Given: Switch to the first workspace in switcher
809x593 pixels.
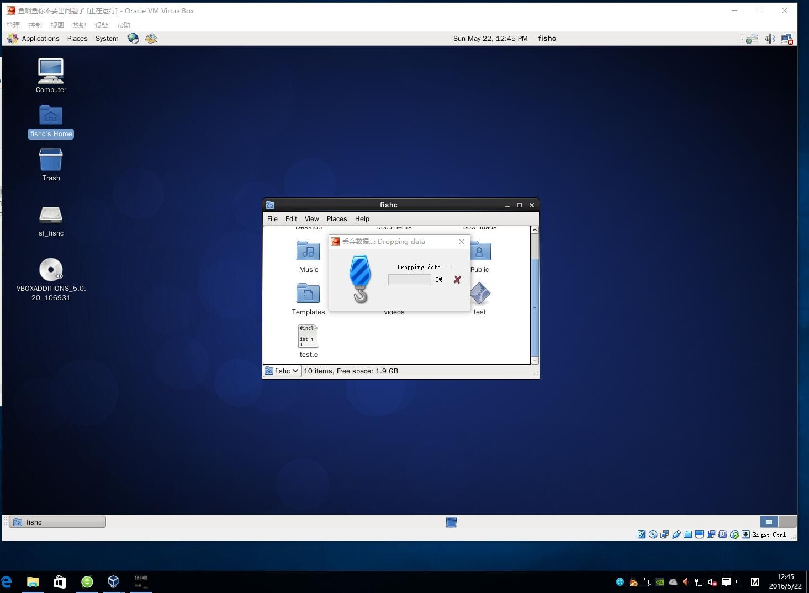Looking at the screenshot, I should pyautogui.click(x=769, y=522).
